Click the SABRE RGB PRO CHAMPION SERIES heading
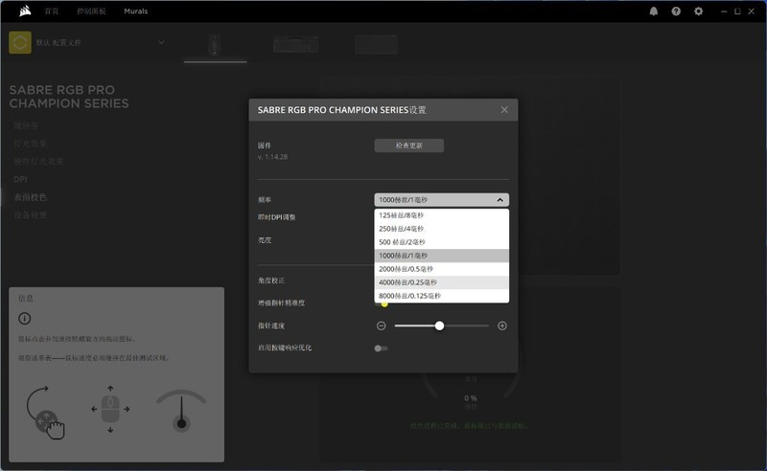 [x=69, y=97]
